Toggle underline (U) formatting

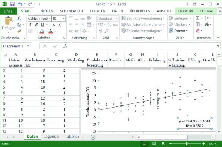[x=42, y=25]
